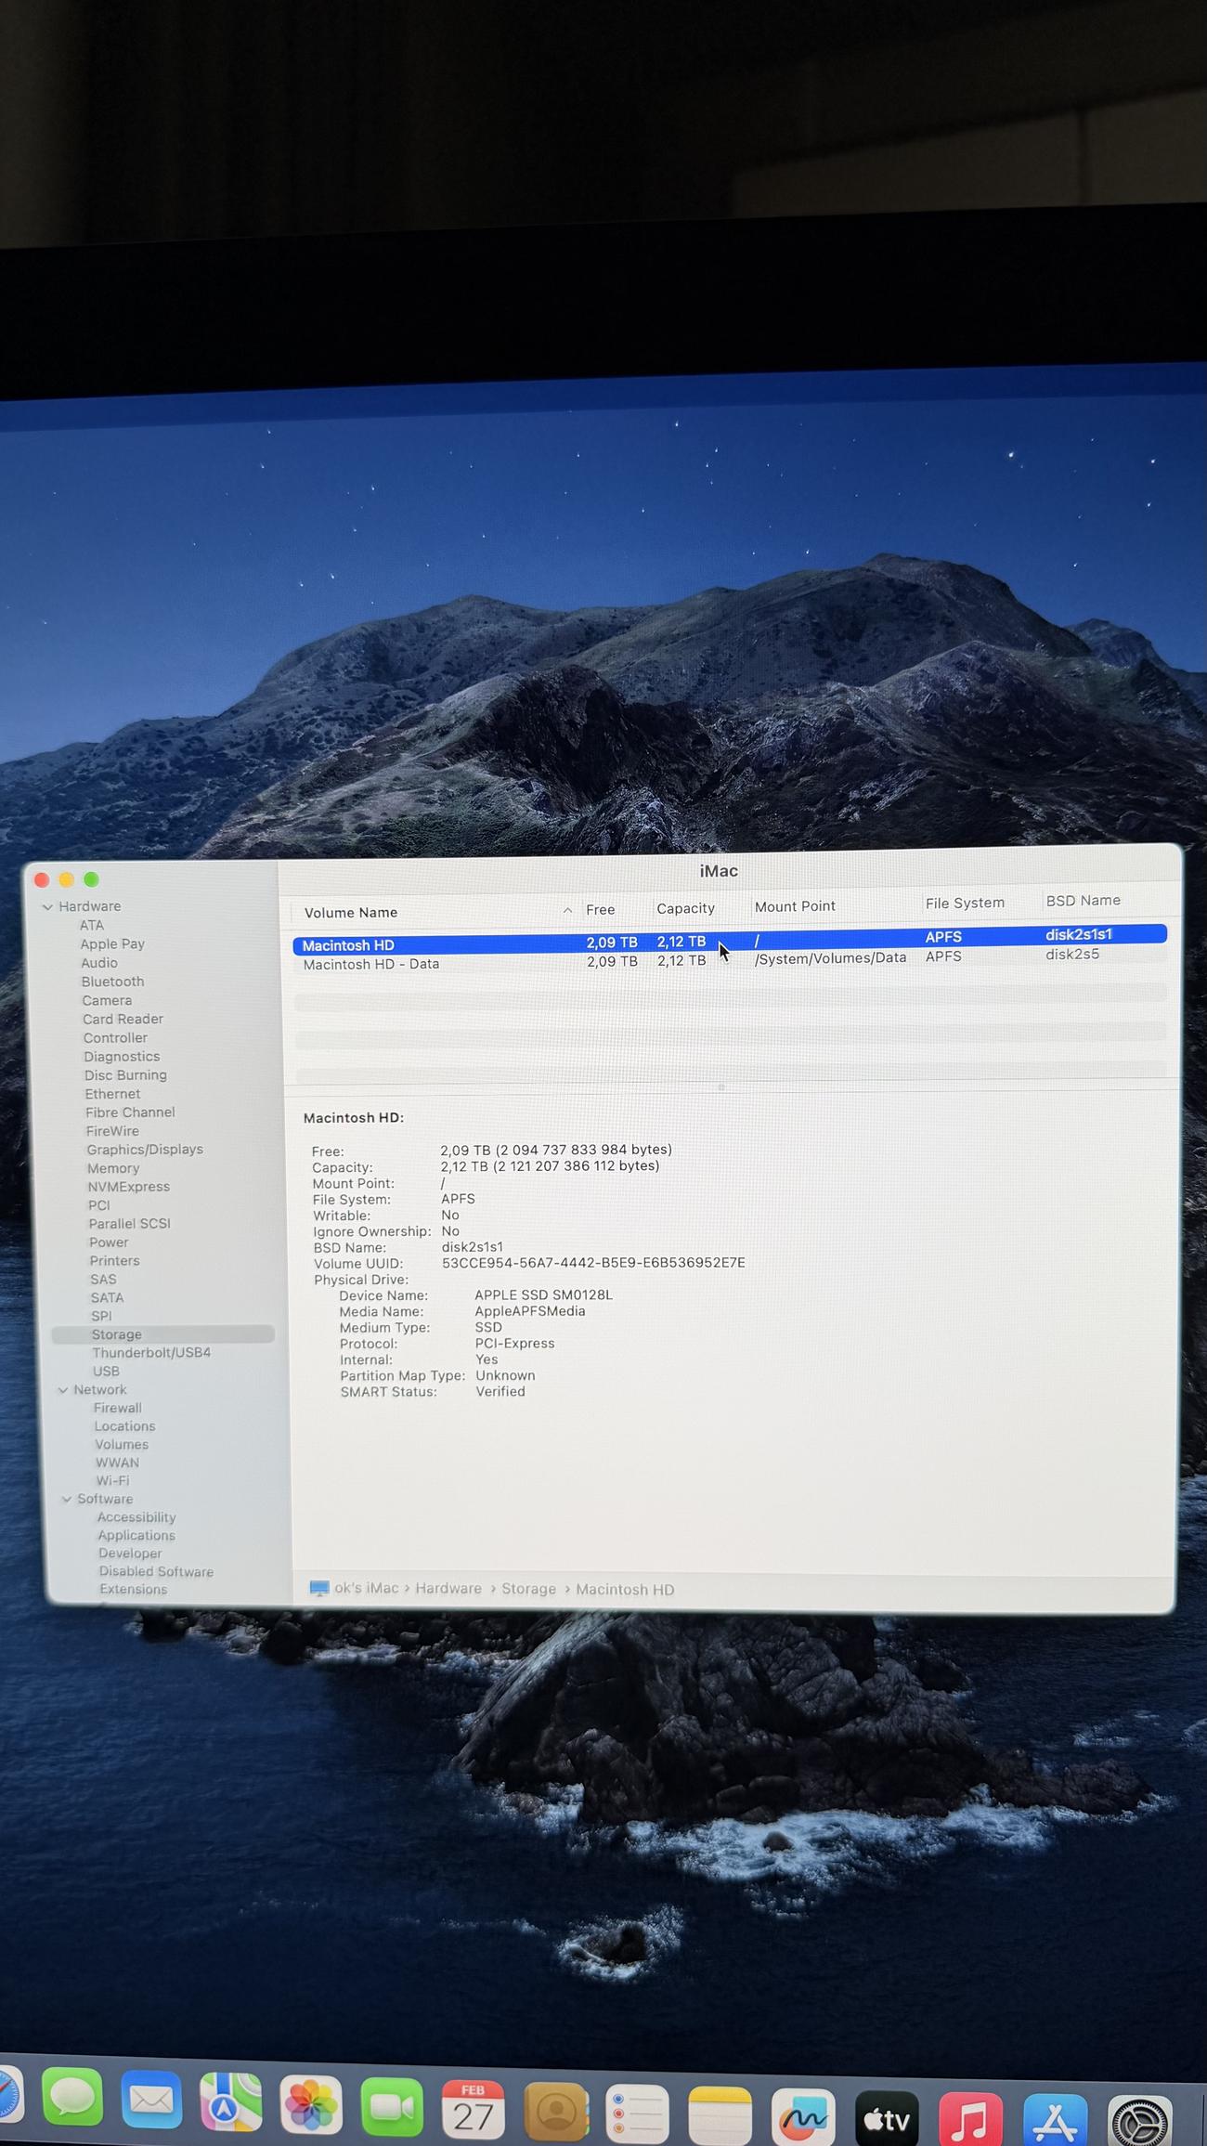Launch FaceTime from the dock
This screenshot has height=2146, width=1207.
click(x=392, y=2107)
